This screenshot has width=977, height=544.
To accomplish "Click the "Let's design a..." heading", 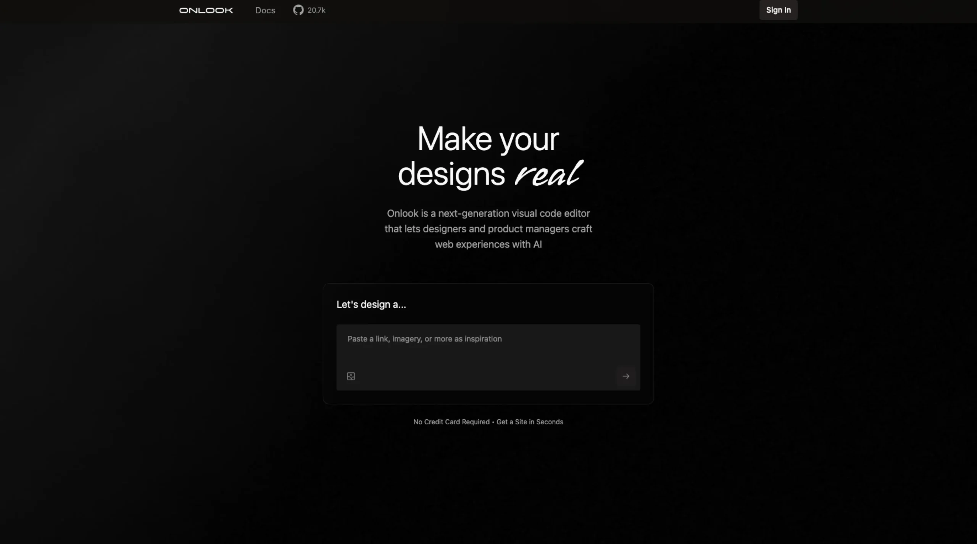I will [371, 304].
